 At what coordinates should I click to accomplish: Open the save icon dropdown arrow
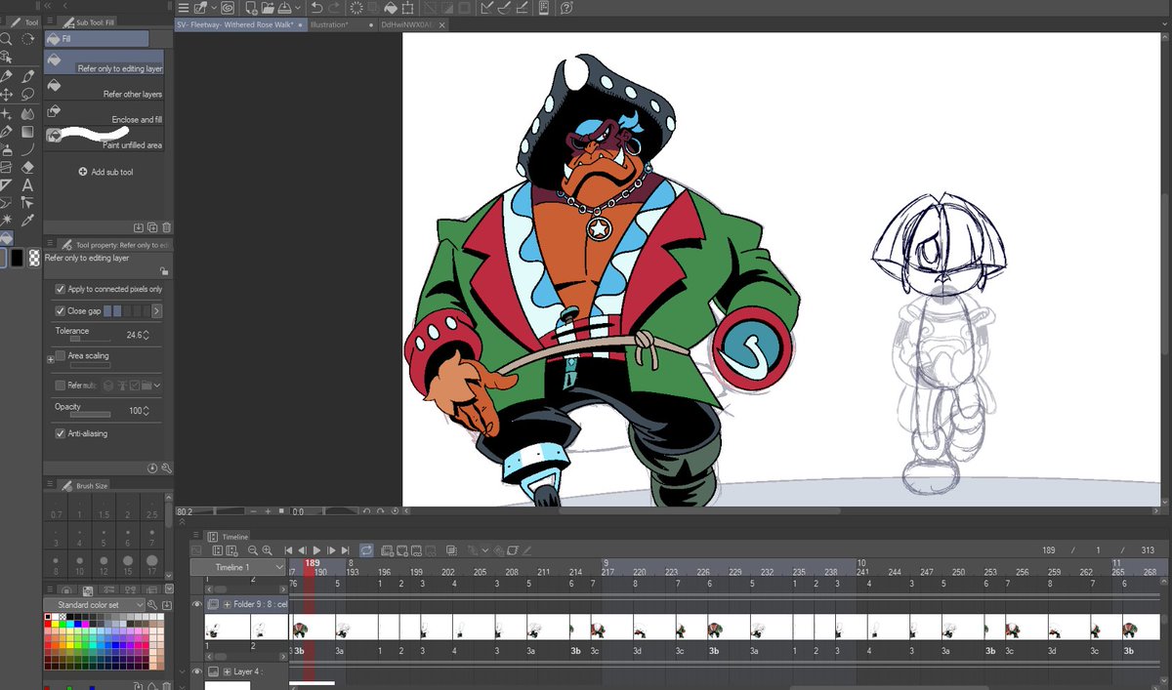tap(298, 8)
